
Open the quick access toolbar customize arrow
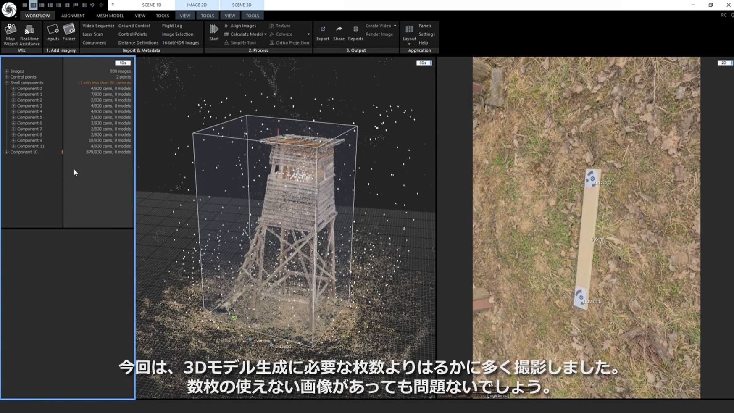coord(112,5)
